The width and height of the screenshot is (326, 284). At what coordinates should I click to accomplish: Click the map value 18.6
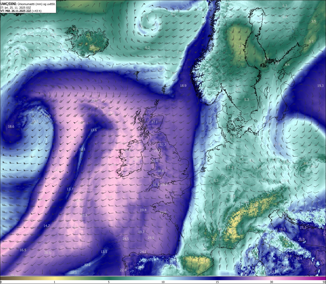[x=11, y=127]
